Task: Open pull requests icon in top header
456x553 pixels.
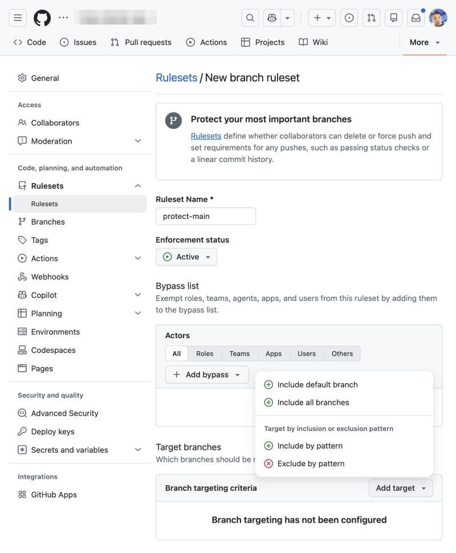Action: (x=371, y=18)
